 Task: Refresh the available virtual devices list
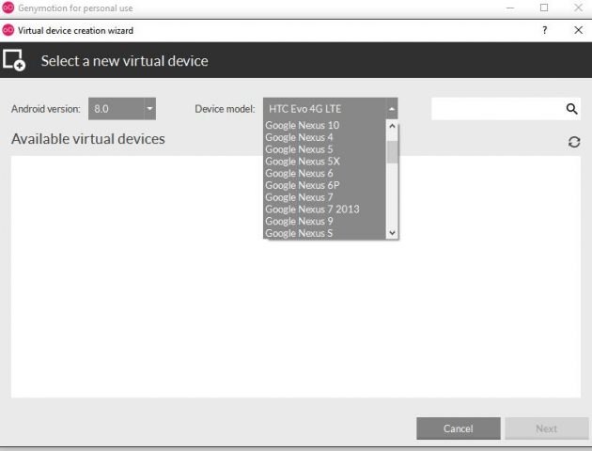(x=573, y=142)
